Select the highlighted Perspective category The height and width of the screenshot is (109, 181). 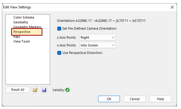tap(27, 32)
